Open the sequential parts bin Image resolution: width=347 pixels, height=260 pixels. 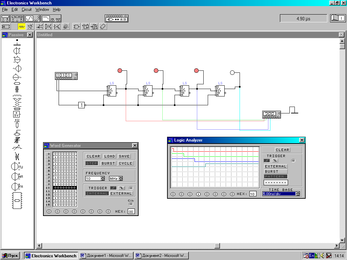pyautogui.click(x=94, y=27)
